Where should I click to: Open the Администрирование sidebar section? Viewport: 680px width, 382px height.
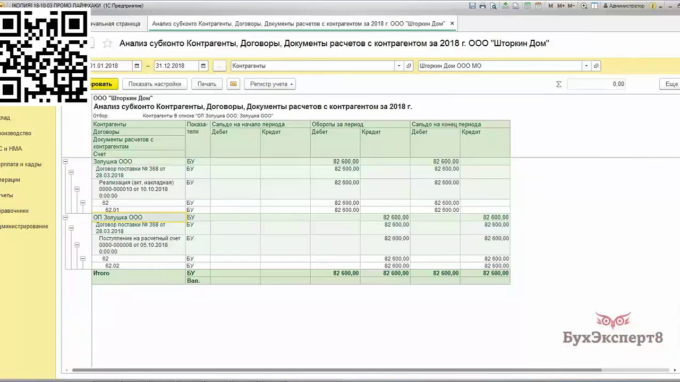(x=24, y=226)
